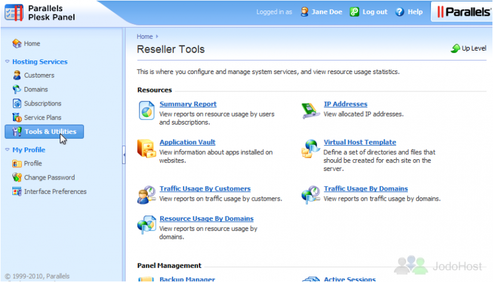Log out of the panel
This screenshot has height=282, width=493.
[375, 12]
